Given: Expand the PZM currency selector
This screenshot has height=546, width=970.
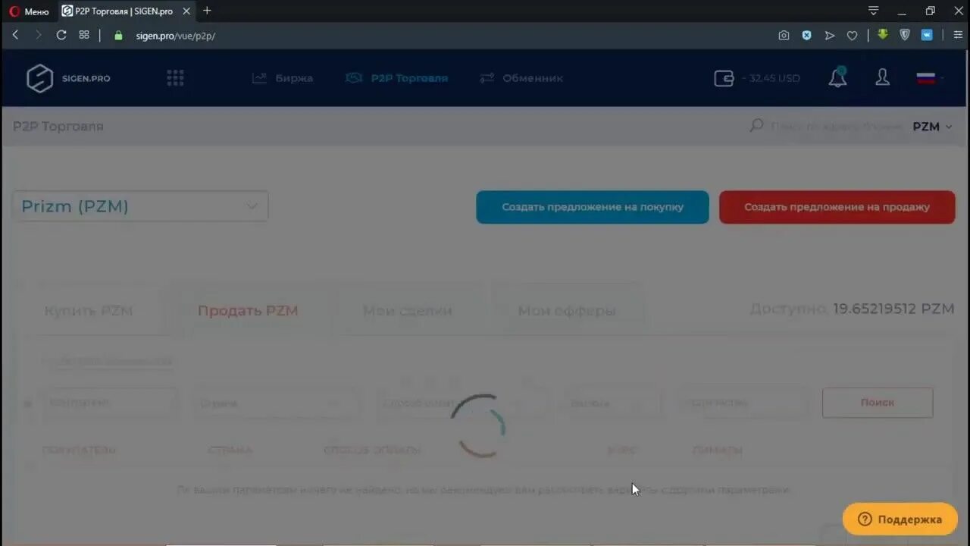Looking at the screenshot, I should (933, 127).
